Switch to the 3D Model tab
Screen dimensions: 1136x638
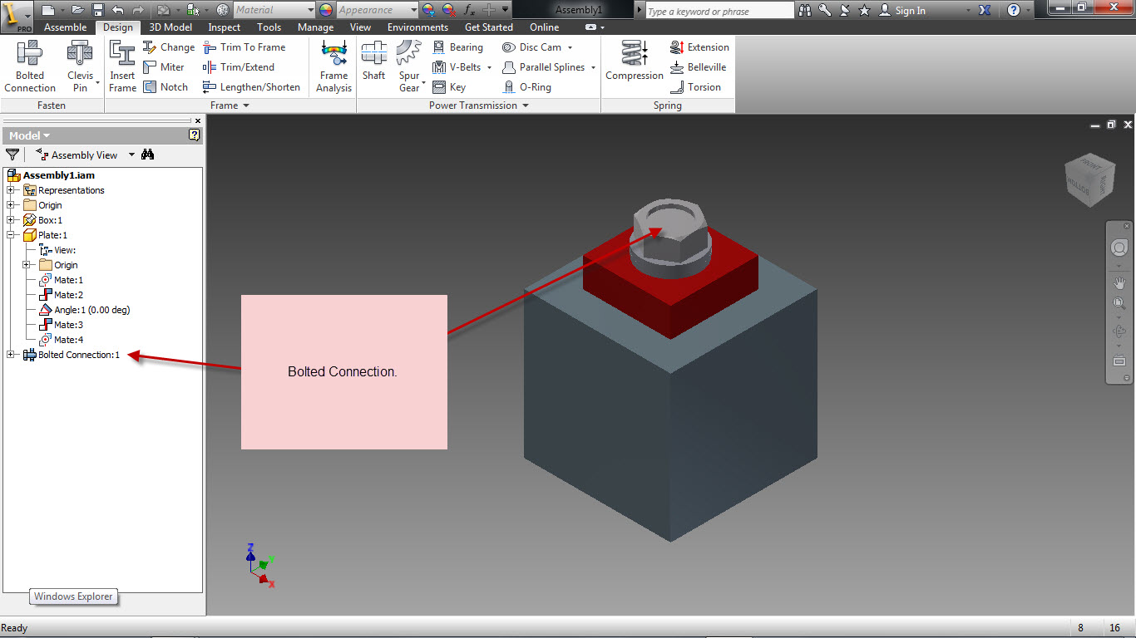170,27
